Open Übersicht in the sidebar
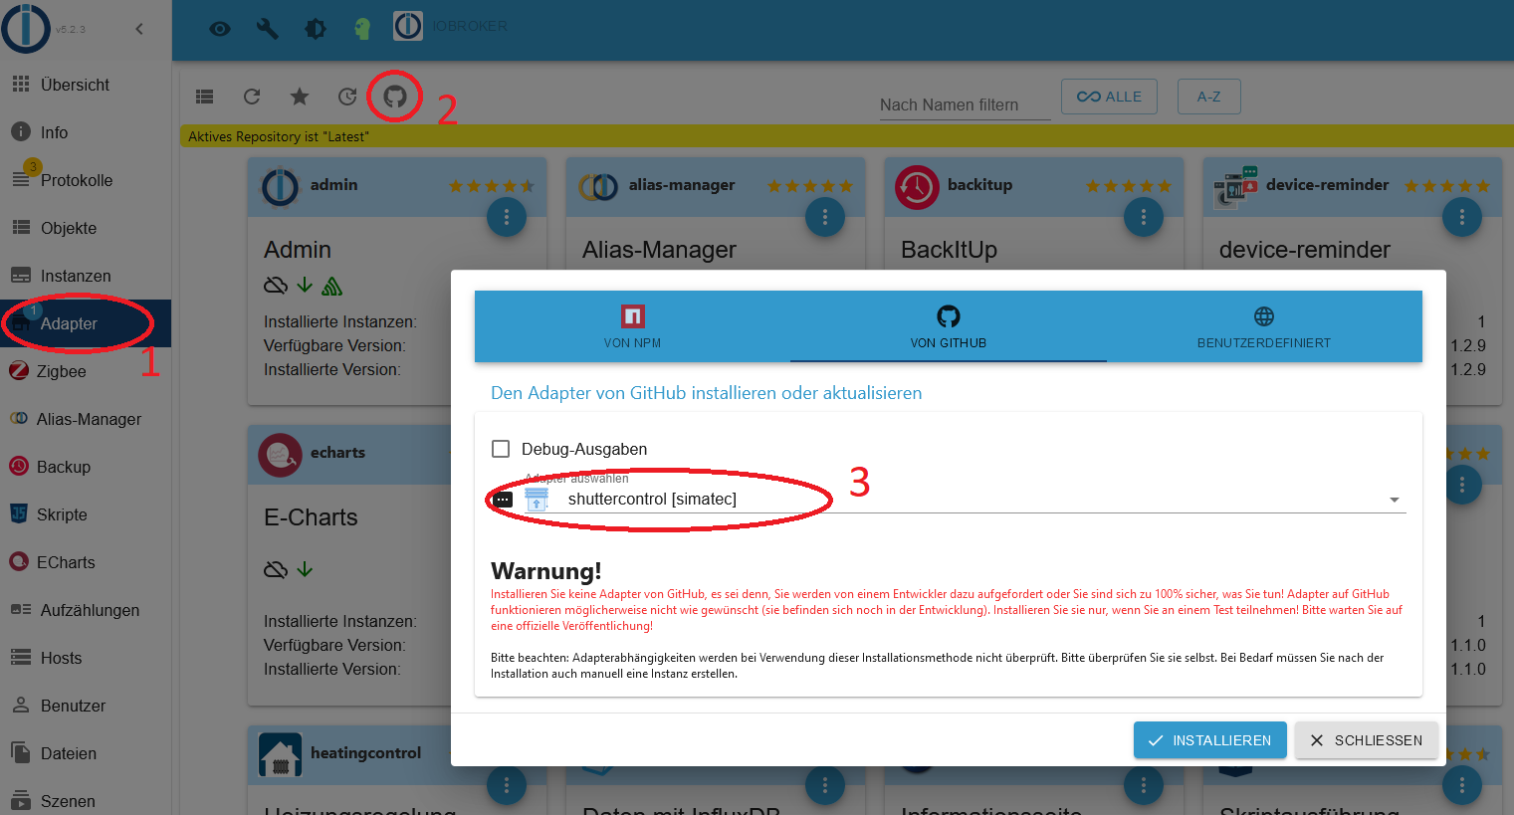The width and height of the screenshot is (1514, 815). click(x=86, y=85)
